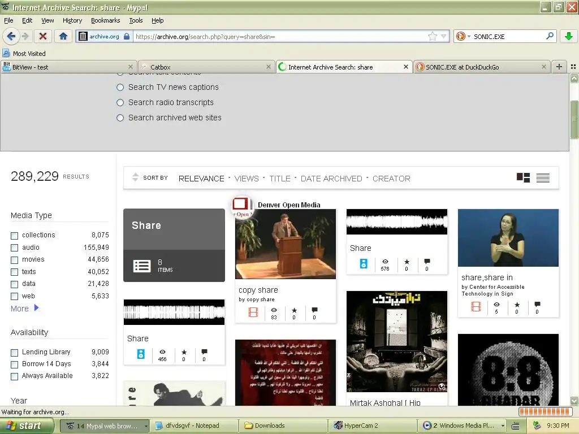579x434 pixels.
Task: Select Search archived web sites radio
Action: point(120,118)
